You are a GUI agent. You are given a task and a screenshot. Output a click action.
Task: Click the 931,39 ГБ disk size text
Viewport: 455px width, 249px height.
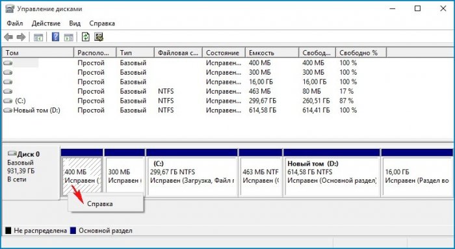point(21,171)
